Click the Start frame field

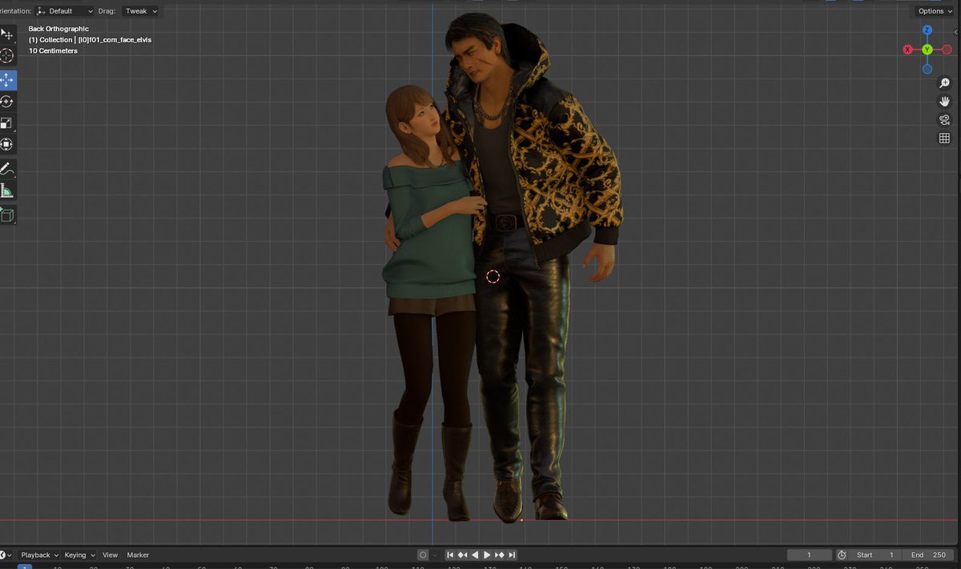click(875, 555)
